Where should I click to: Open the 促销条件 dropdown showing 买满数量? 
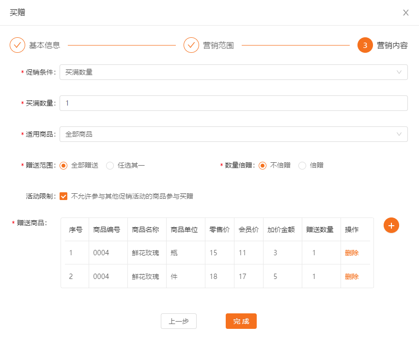pos(233,72)
